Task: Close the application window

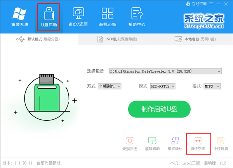Action: (226, 4)
